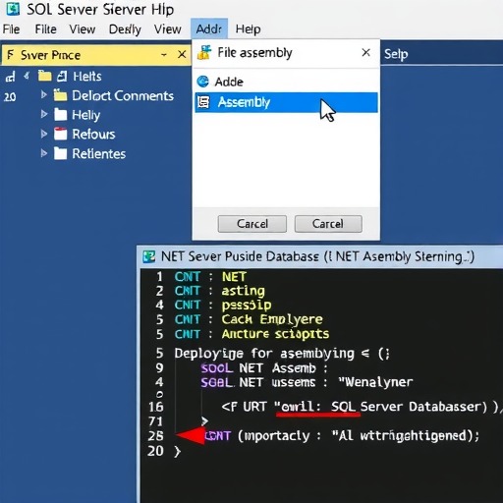This screenshot has width=503, height=503.
Task: Click the text "Wenalyner in the editor
Action: coord(376,382)
